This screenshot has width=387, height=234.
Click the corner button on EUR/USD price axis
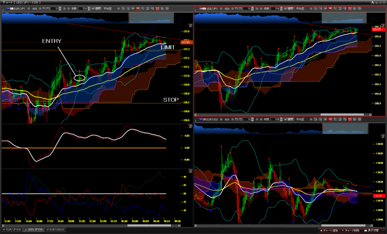point(383,136)
